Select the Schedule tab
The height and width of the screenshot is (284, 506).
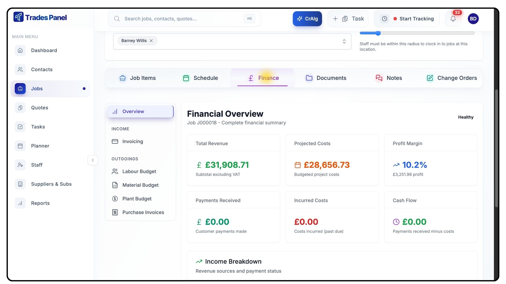coord(200,78)
